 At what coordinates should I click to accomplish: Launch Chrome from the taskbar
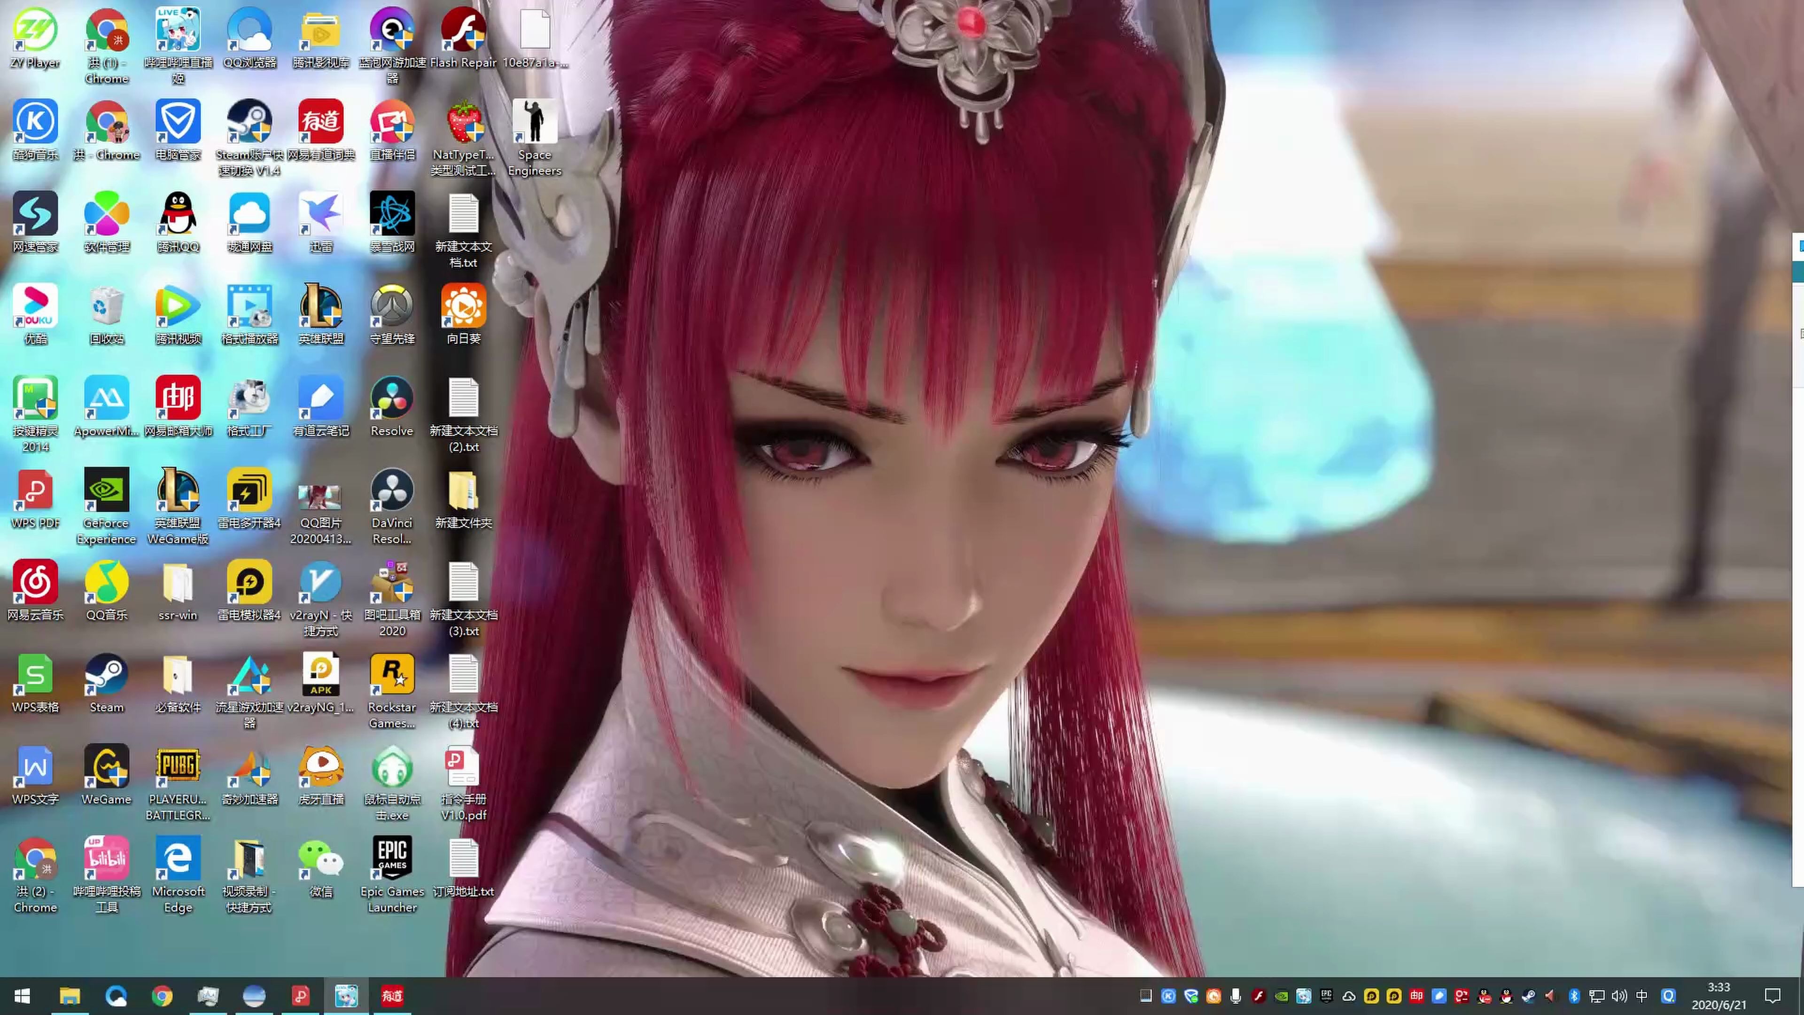pos(162,996)
